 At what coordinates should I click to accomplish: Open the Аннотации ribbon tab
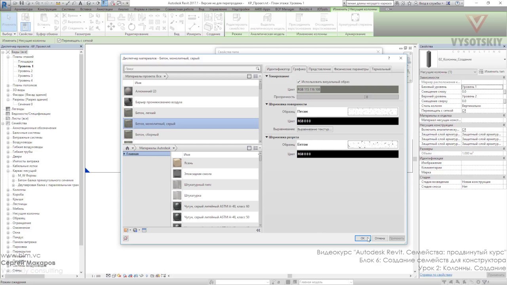[105, 9]
